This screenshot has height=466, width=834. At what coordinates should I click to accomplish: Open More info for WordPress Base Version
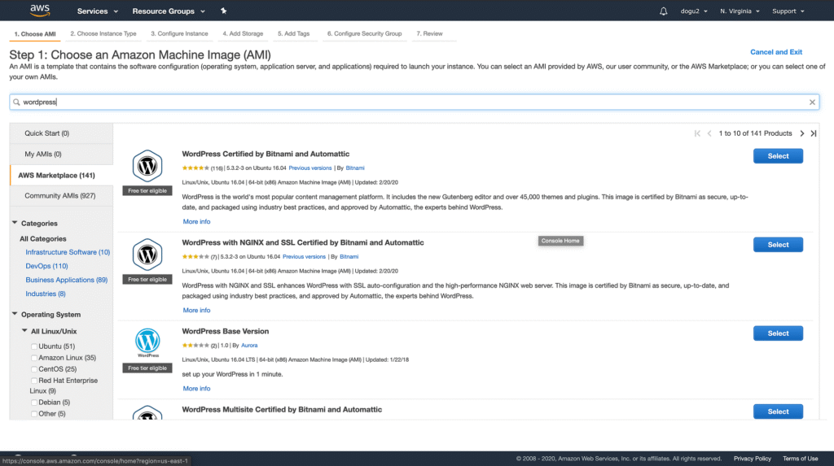[196, 389]
